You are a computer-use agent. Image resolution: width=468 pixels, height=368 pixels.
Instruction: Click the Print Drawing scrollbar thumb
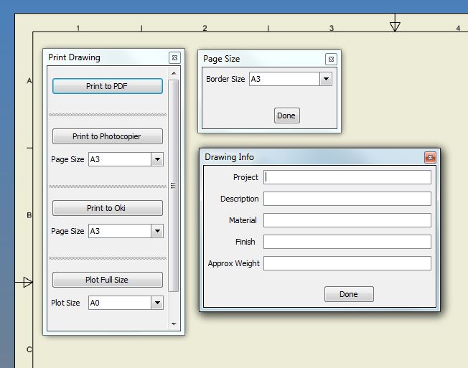(174, 186)
